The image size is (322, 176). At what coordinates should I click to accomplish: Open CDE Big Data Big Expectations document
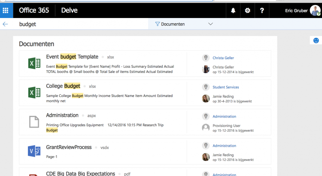[81, 173]
